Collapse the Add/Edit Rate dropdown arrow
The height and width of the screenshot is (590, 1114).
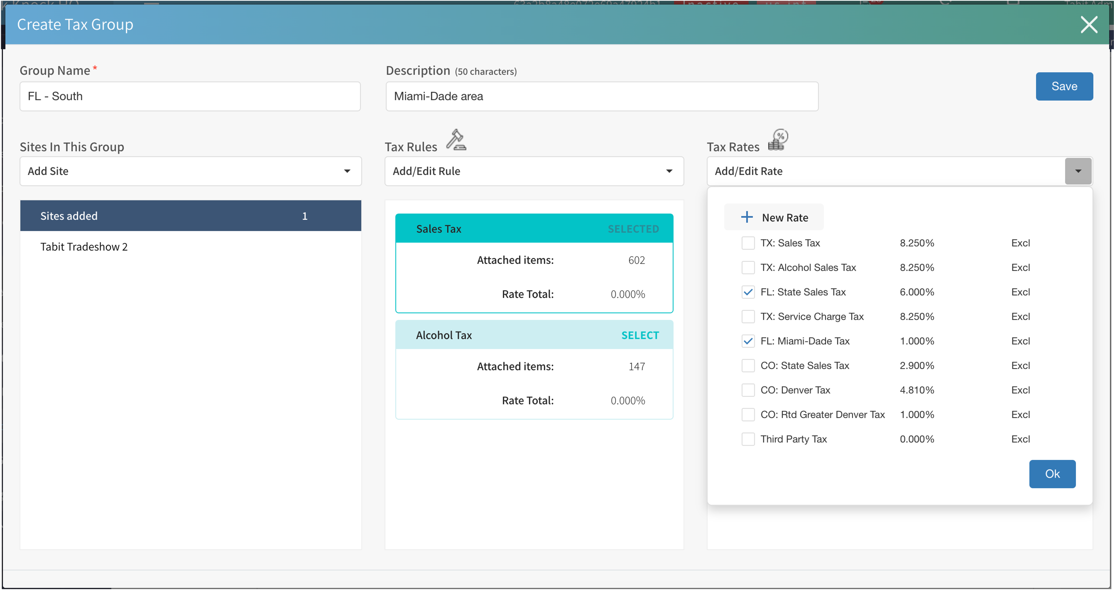coord(1078,171)
